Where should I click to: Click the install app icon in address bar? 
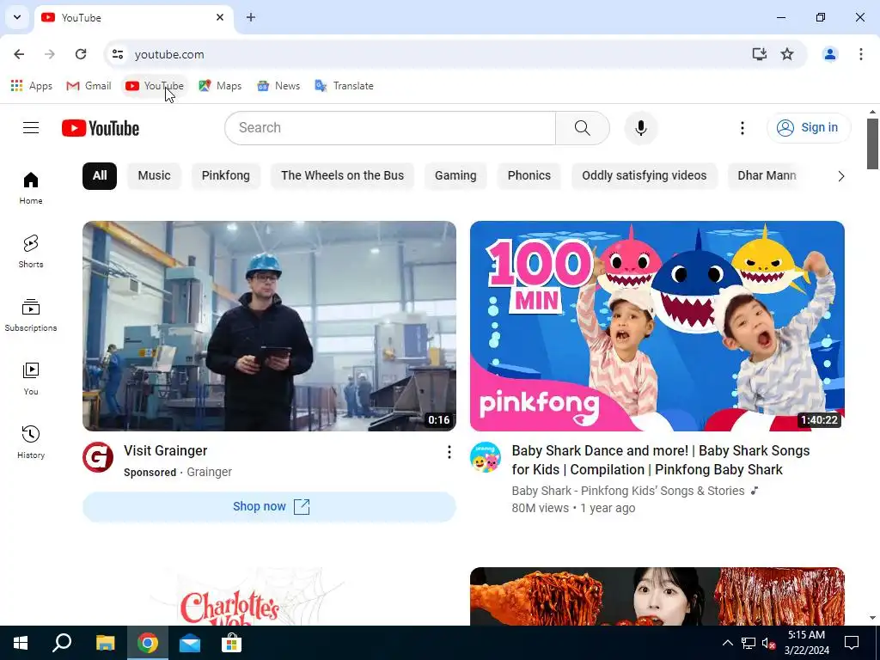pos(760,54)
